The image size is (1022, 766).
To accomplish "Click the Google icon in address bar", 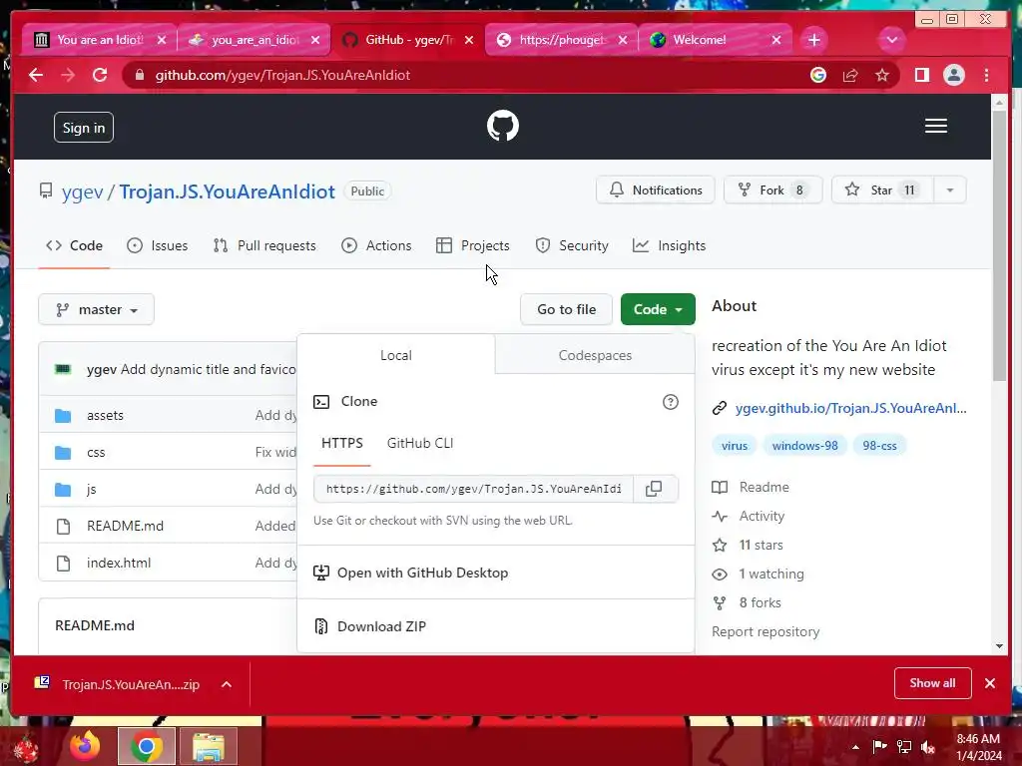I will coord(818,75).
